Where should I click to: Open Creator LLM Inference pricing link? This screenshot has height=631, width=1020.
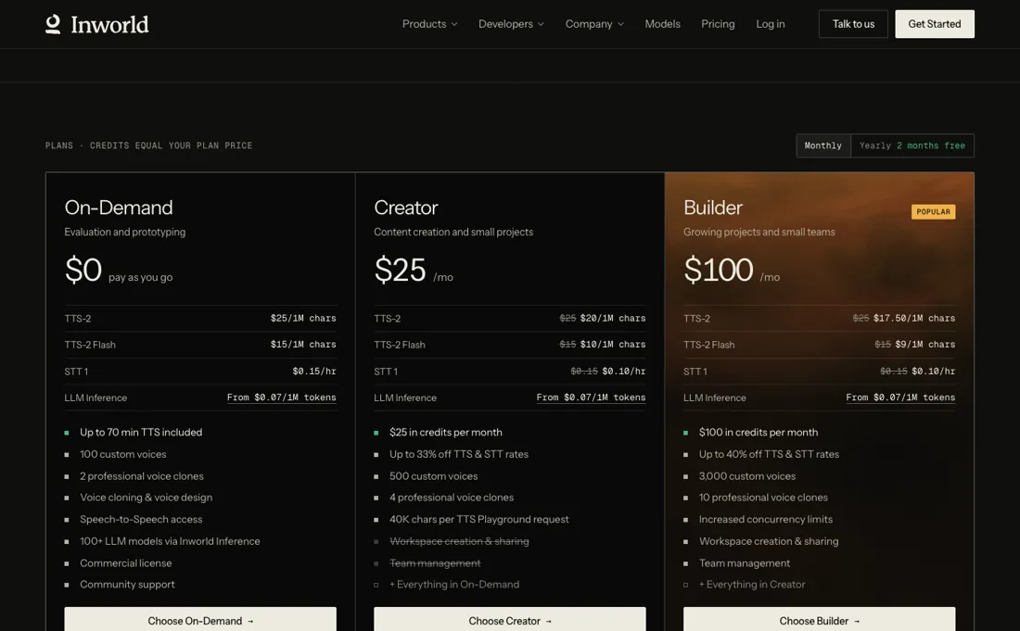pyautogui.click(x=591, y=398)
